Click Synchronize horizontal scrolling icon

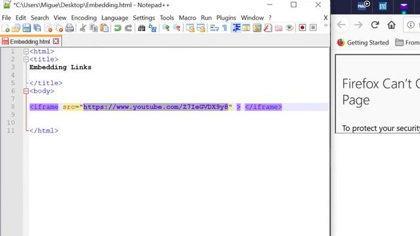201,28
